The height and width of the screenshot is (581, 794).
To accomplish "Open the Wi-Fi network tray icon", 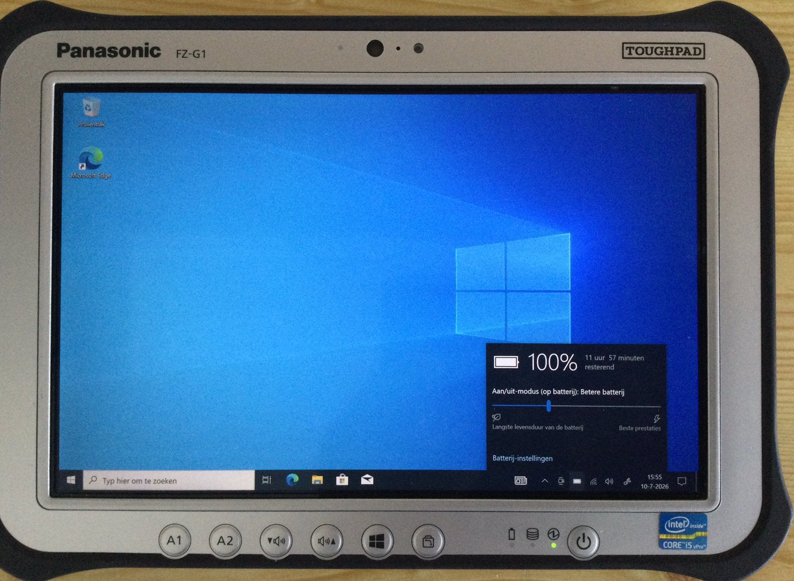I will (594, 481).
